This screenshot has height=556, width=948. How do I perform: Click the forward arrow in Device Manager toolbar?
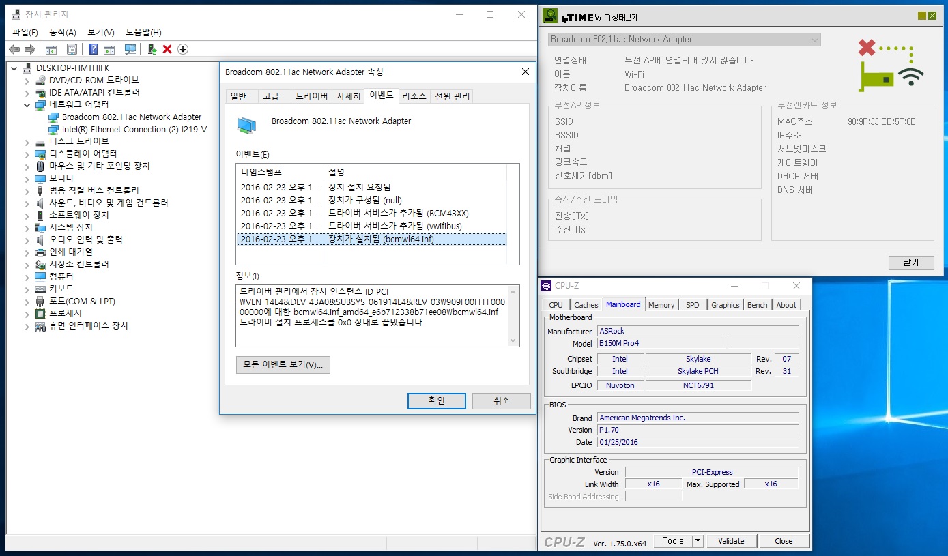click(x=29, y=49)
